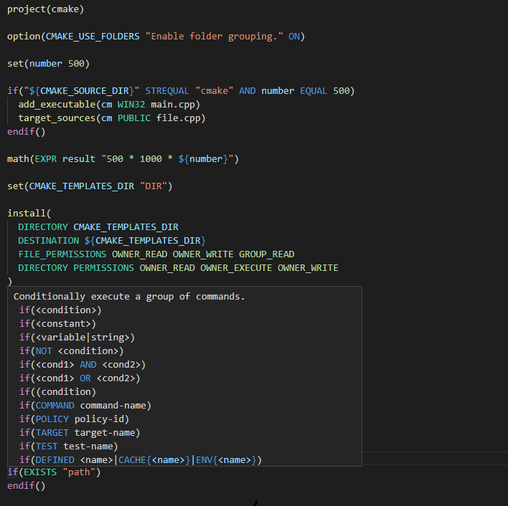Viewport: 508px width, 506px height.
Task: Click the "DIR" string value
Action: point(154,186)
